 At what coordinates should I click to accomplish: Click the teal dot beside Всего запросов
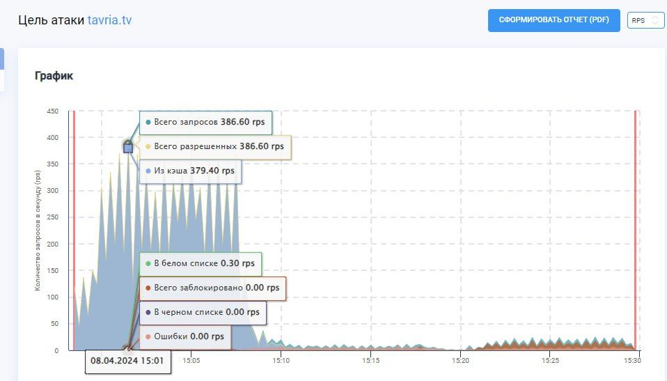click(x=148, y=122)
